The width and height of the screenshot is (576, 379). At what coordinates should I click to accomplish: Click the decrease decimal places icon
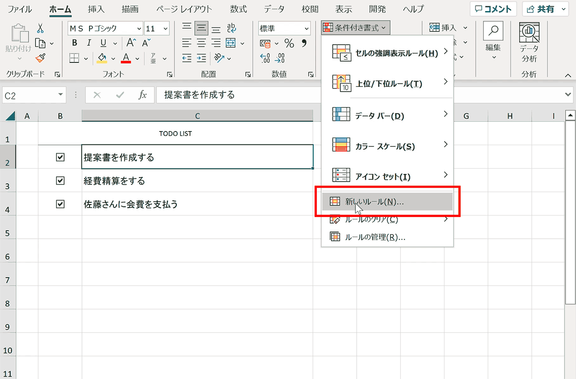click(280, 58)
